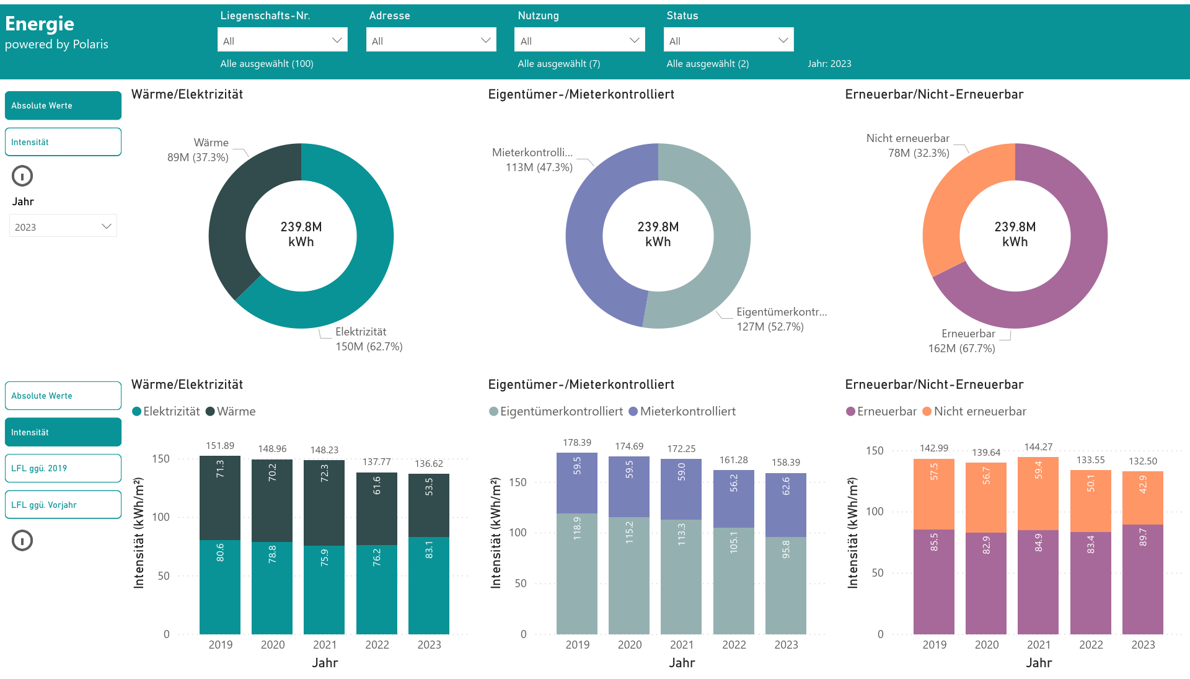1190x679 pixels.
Task: Click the Wärme legend marker
Action: (x=210, y=412)
